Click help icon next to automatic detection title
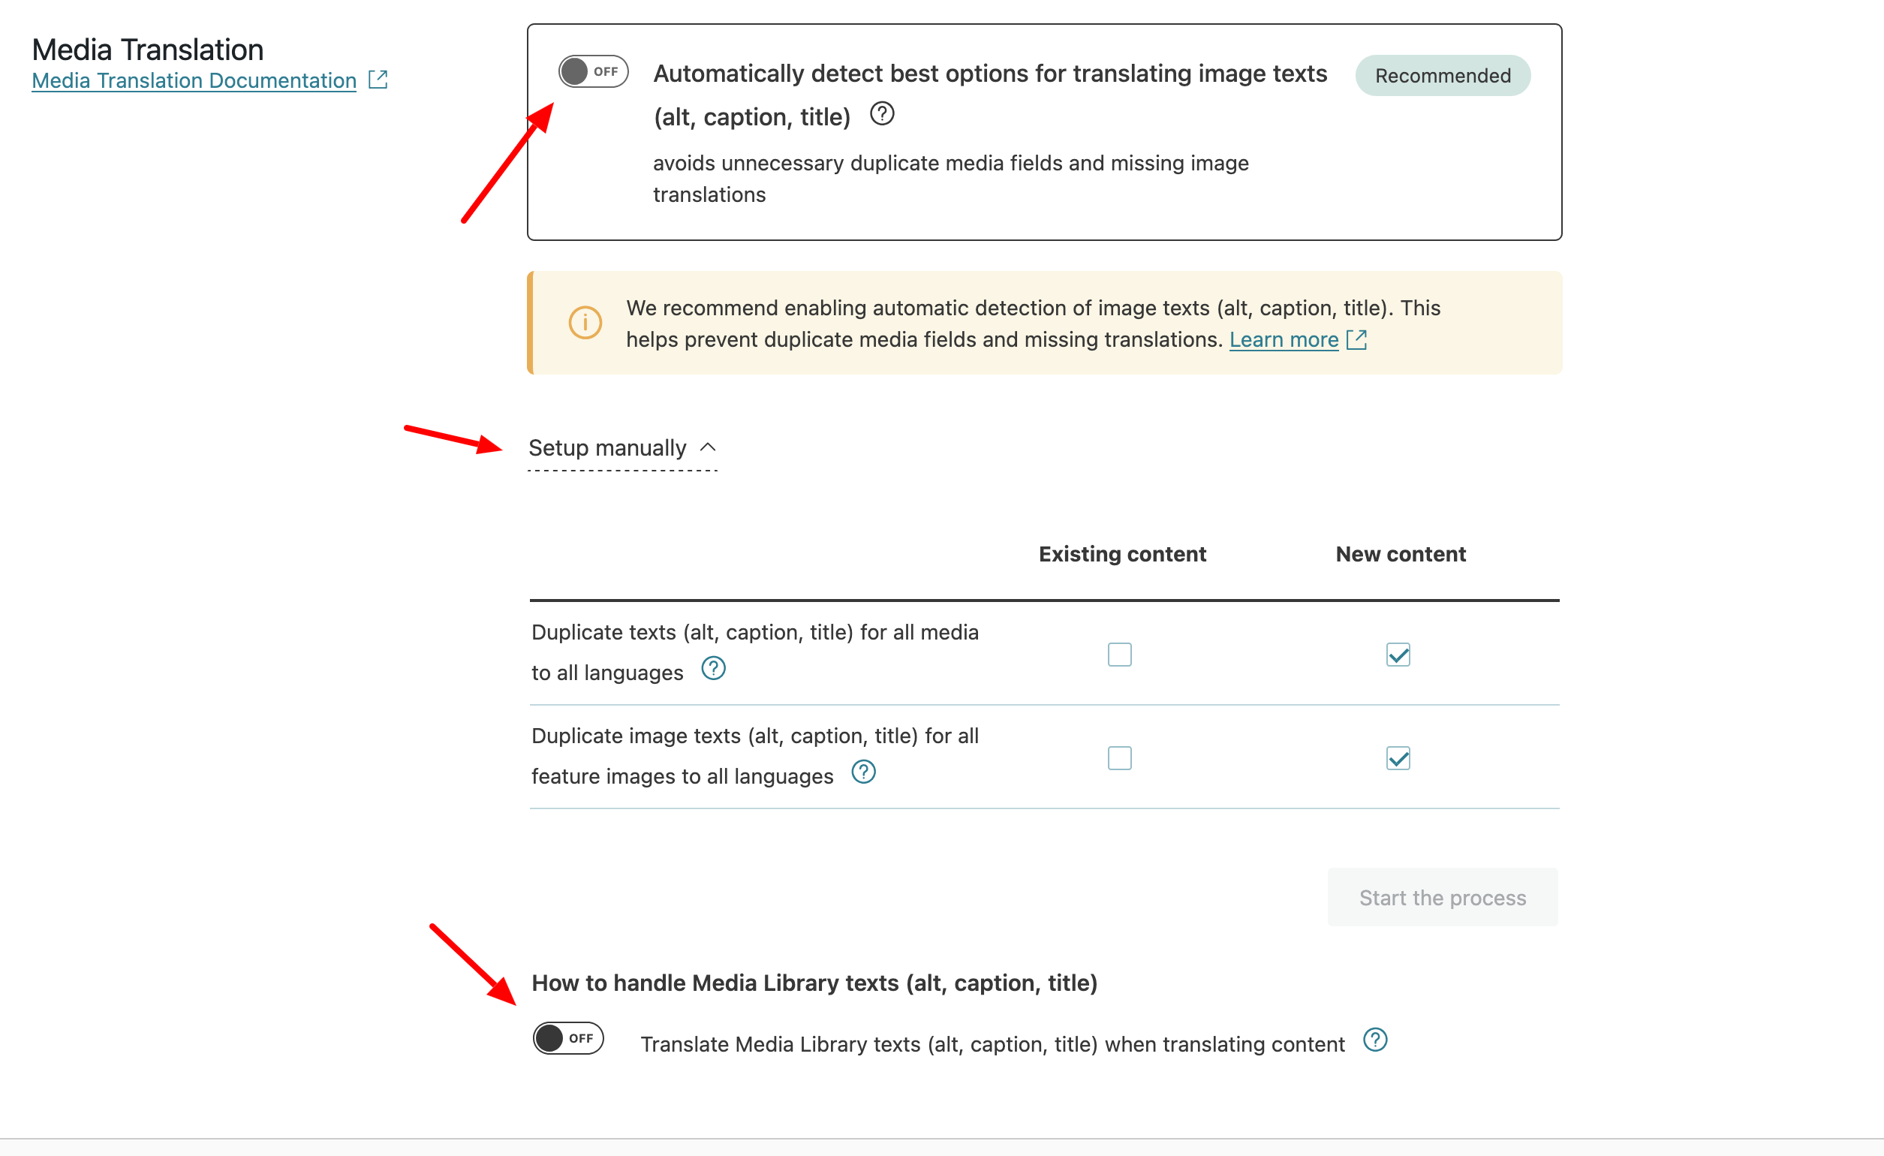This screenshot has width=1884, height=1156. click(x=882, y=114)
